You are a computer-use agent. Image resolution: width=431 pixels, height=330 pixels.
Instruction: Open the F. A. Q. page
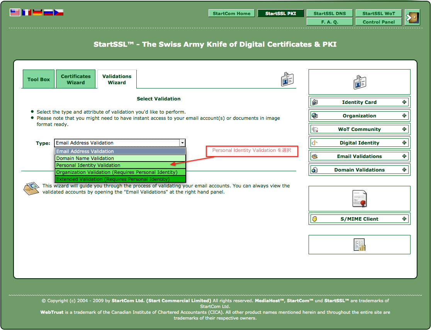pos(329,22)
